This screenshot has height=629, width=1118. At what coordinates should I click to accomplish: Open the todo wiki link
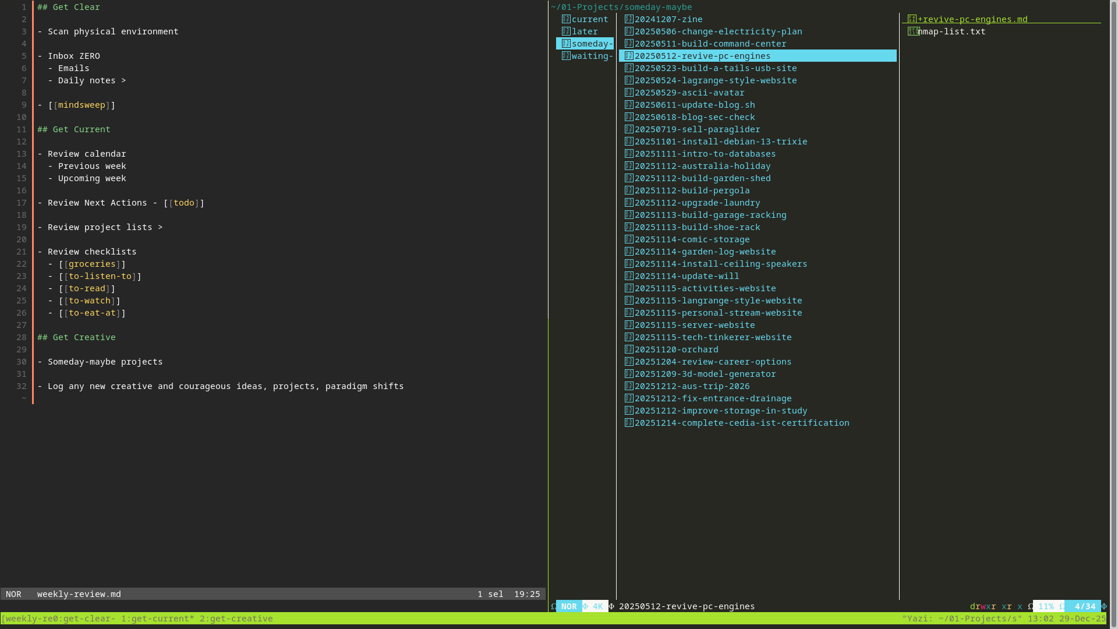click(x=183, y=203)
